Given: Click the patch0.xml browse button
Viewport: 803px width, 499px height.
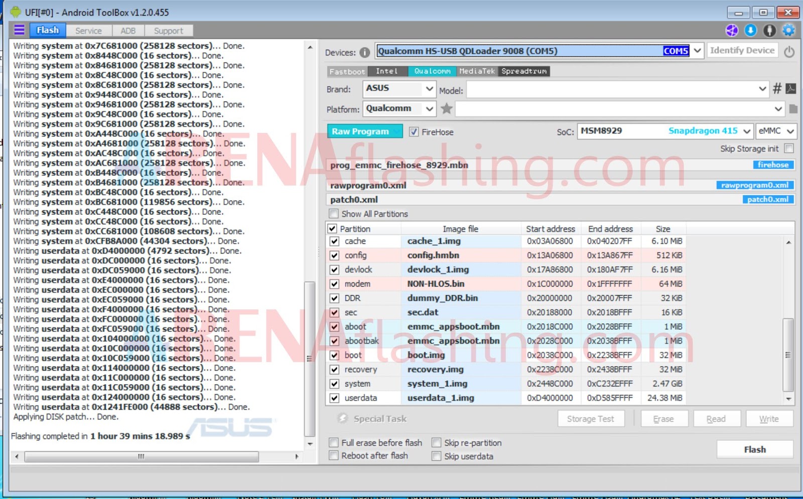Looking at the screenshot, I should (768, 199).
